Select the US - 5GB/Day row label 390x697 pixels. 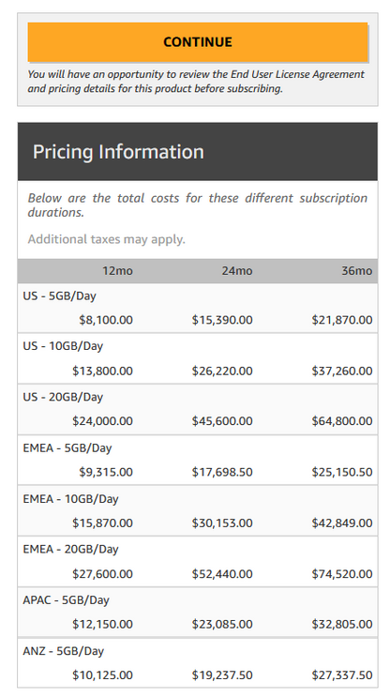[59, 296]
